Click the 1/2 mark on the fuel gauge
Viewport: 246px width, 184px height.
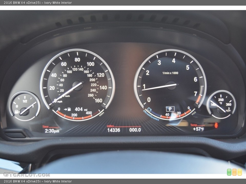(25, 101)
